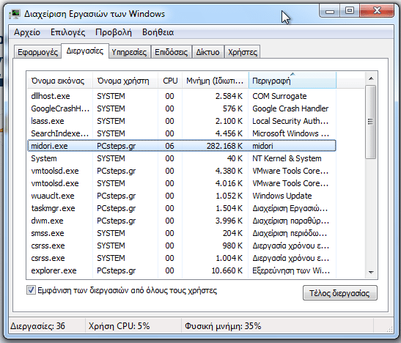Sort by Όνομα εικόνας column header

59,81
